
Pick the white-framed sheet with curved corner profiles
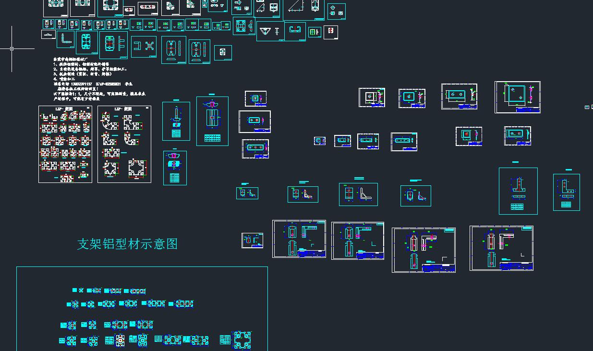click(x=124, y=145)
